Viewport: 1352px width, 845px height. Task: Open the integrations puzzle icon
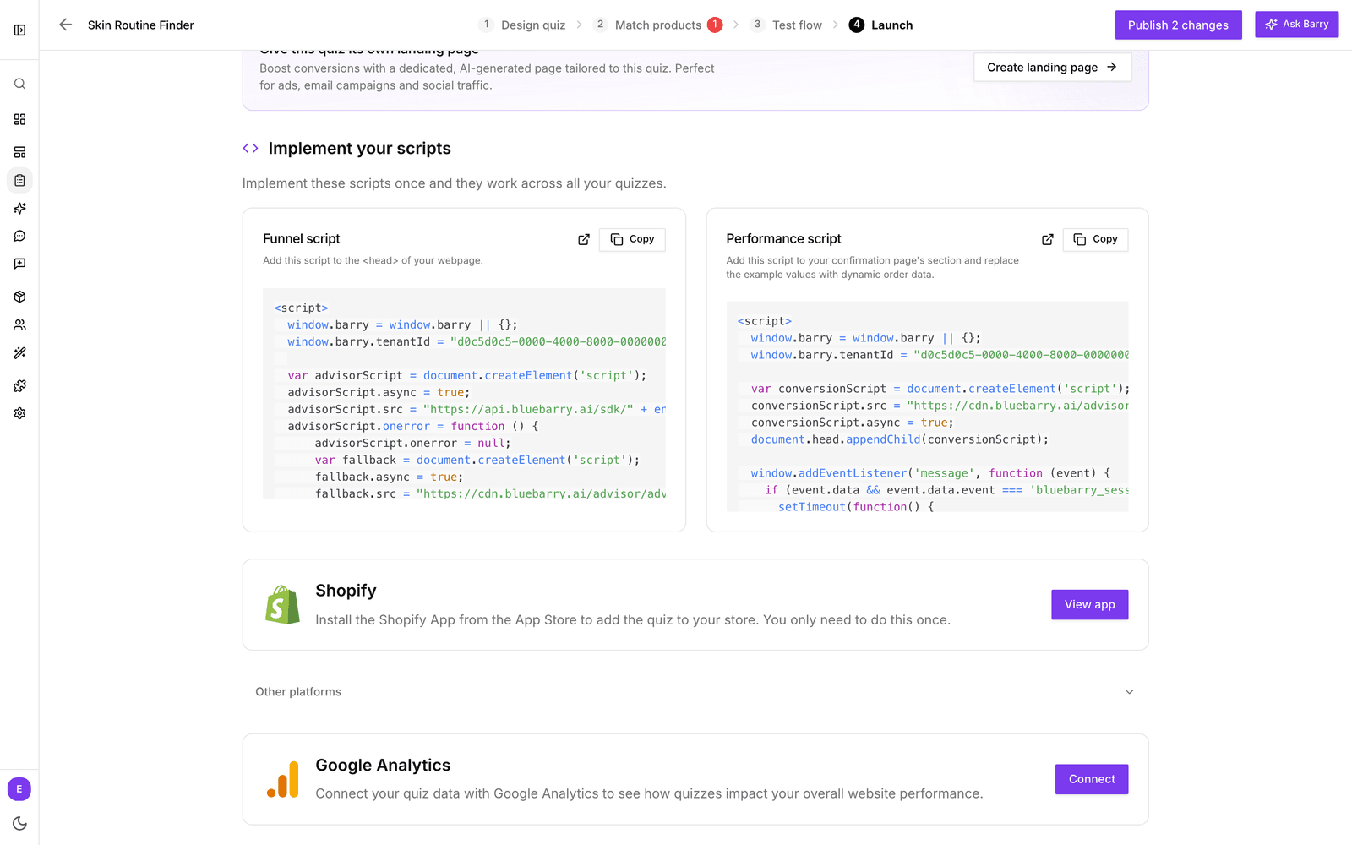coord(19,385)
